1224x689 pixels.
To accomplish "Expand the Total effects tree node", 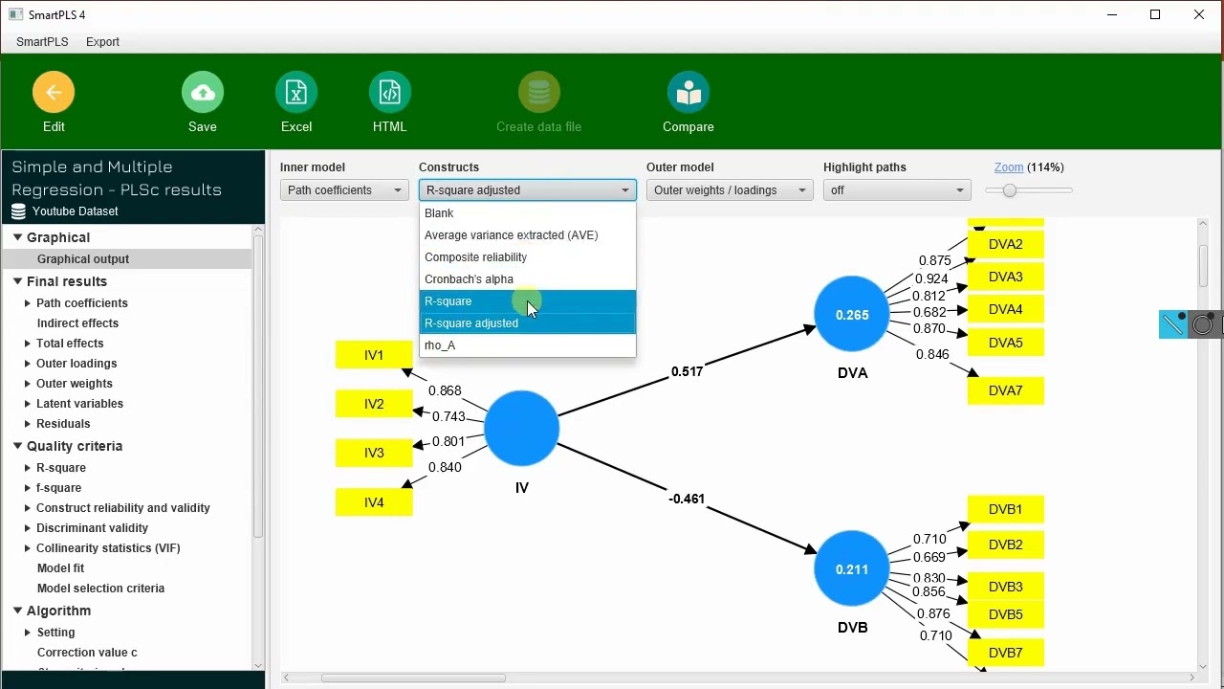I will pos(28,344).
